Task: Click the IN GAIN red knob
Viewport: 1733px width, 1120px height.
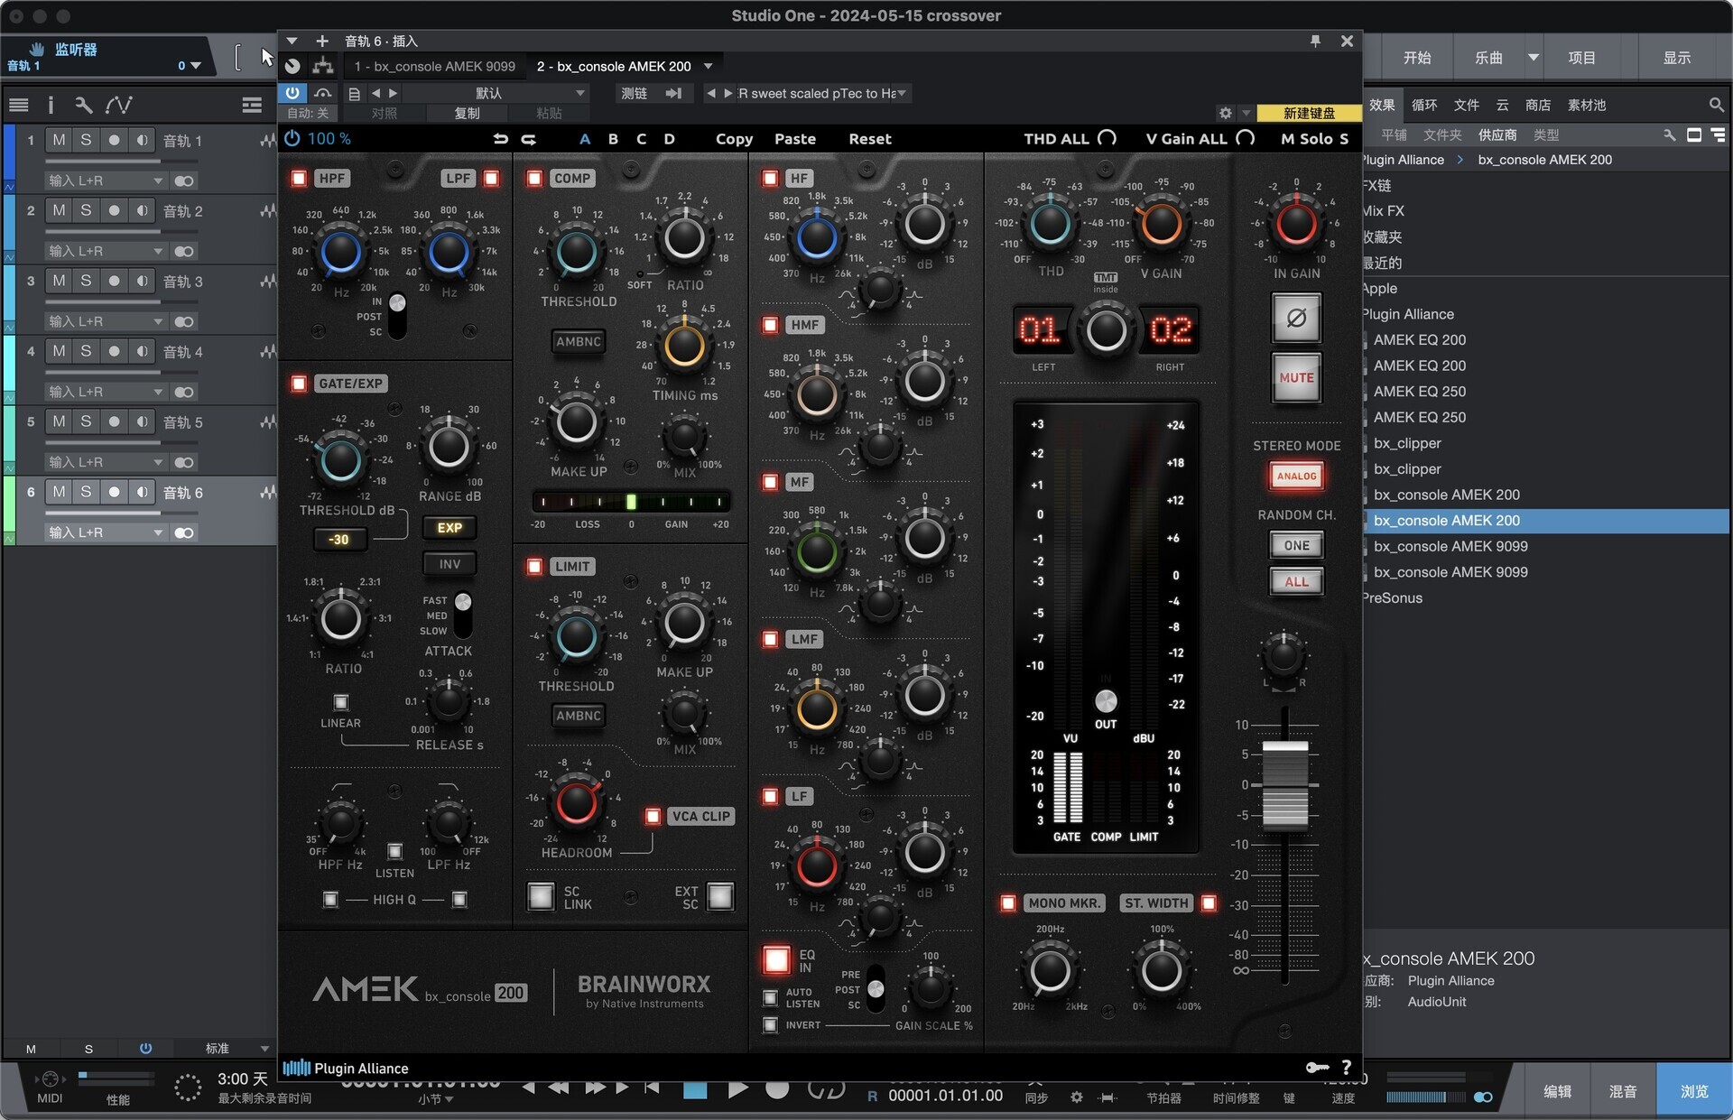Action: click(x=1296, y=225)
